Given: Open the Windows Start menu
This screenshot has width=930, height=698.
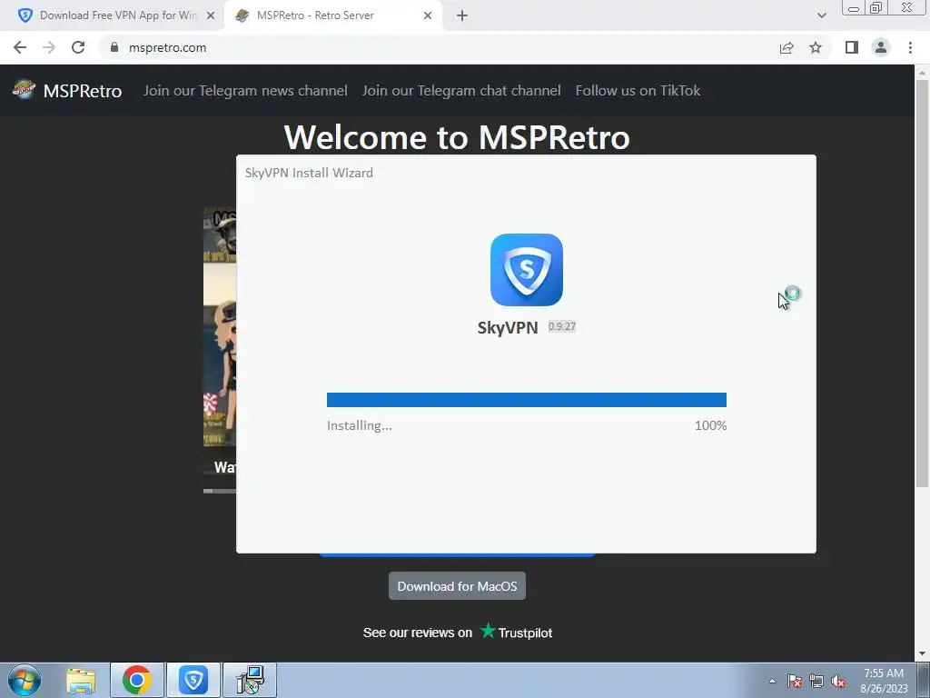Looking at the screenshot, I should (x=24, y=680).
